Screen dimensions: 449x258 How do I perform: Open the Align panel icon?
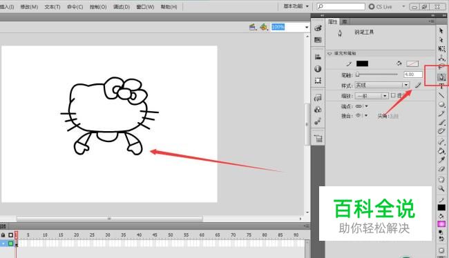pos(318,57)
